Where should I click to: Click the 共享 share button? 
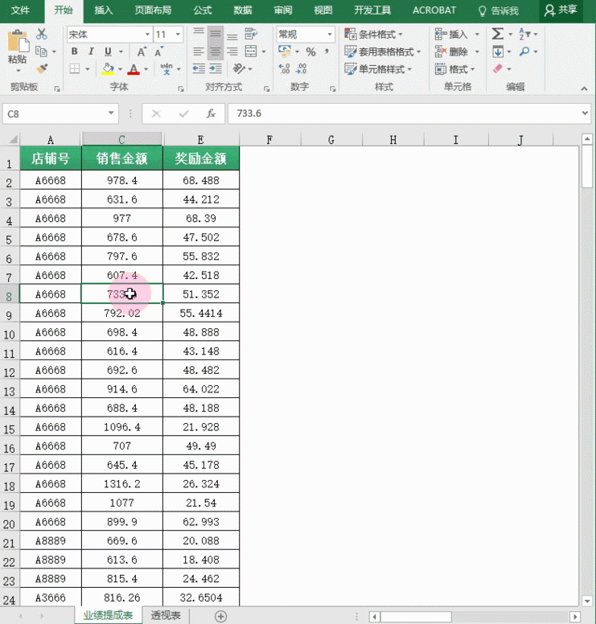click(x=561, y=10)
